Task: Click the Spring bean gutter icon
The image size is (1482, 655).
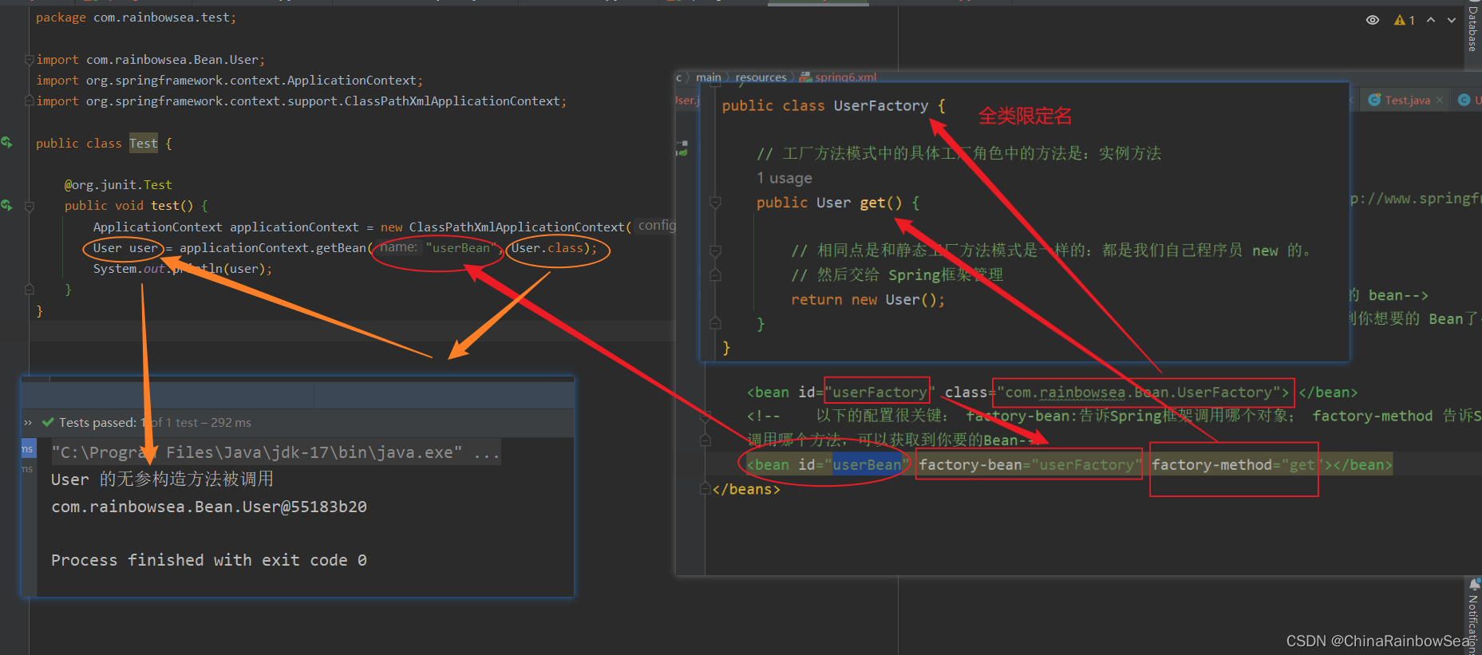Action: coord(682,148)
